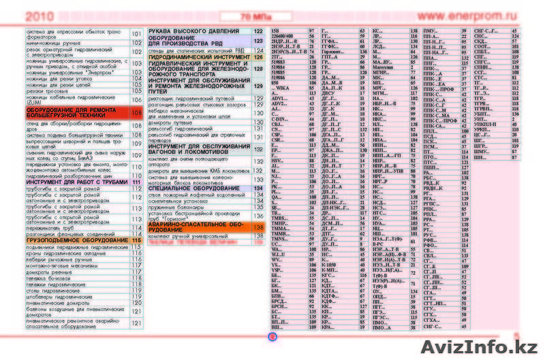Click the домкраты путевые entry
Image resolution: width=545 pixels, height=358 pixels.
(198, 120)
